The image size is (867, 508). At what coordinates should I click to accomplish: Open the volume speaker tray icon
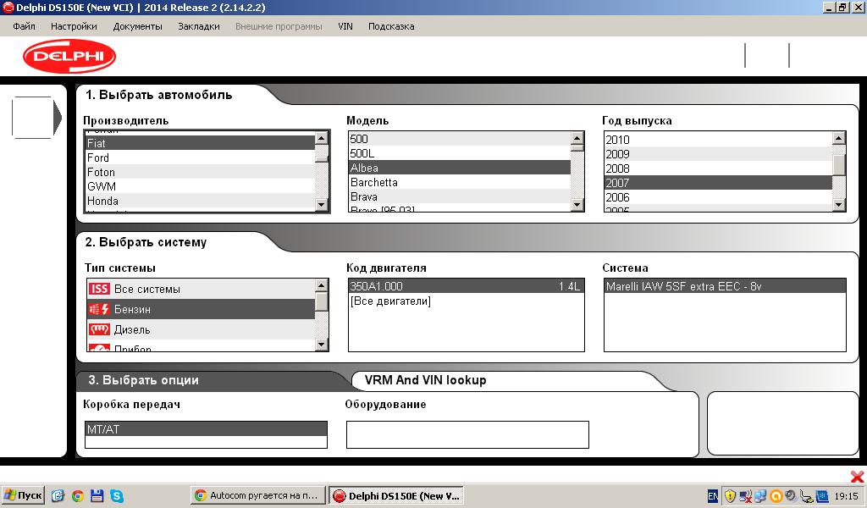(x=791, y=496)
